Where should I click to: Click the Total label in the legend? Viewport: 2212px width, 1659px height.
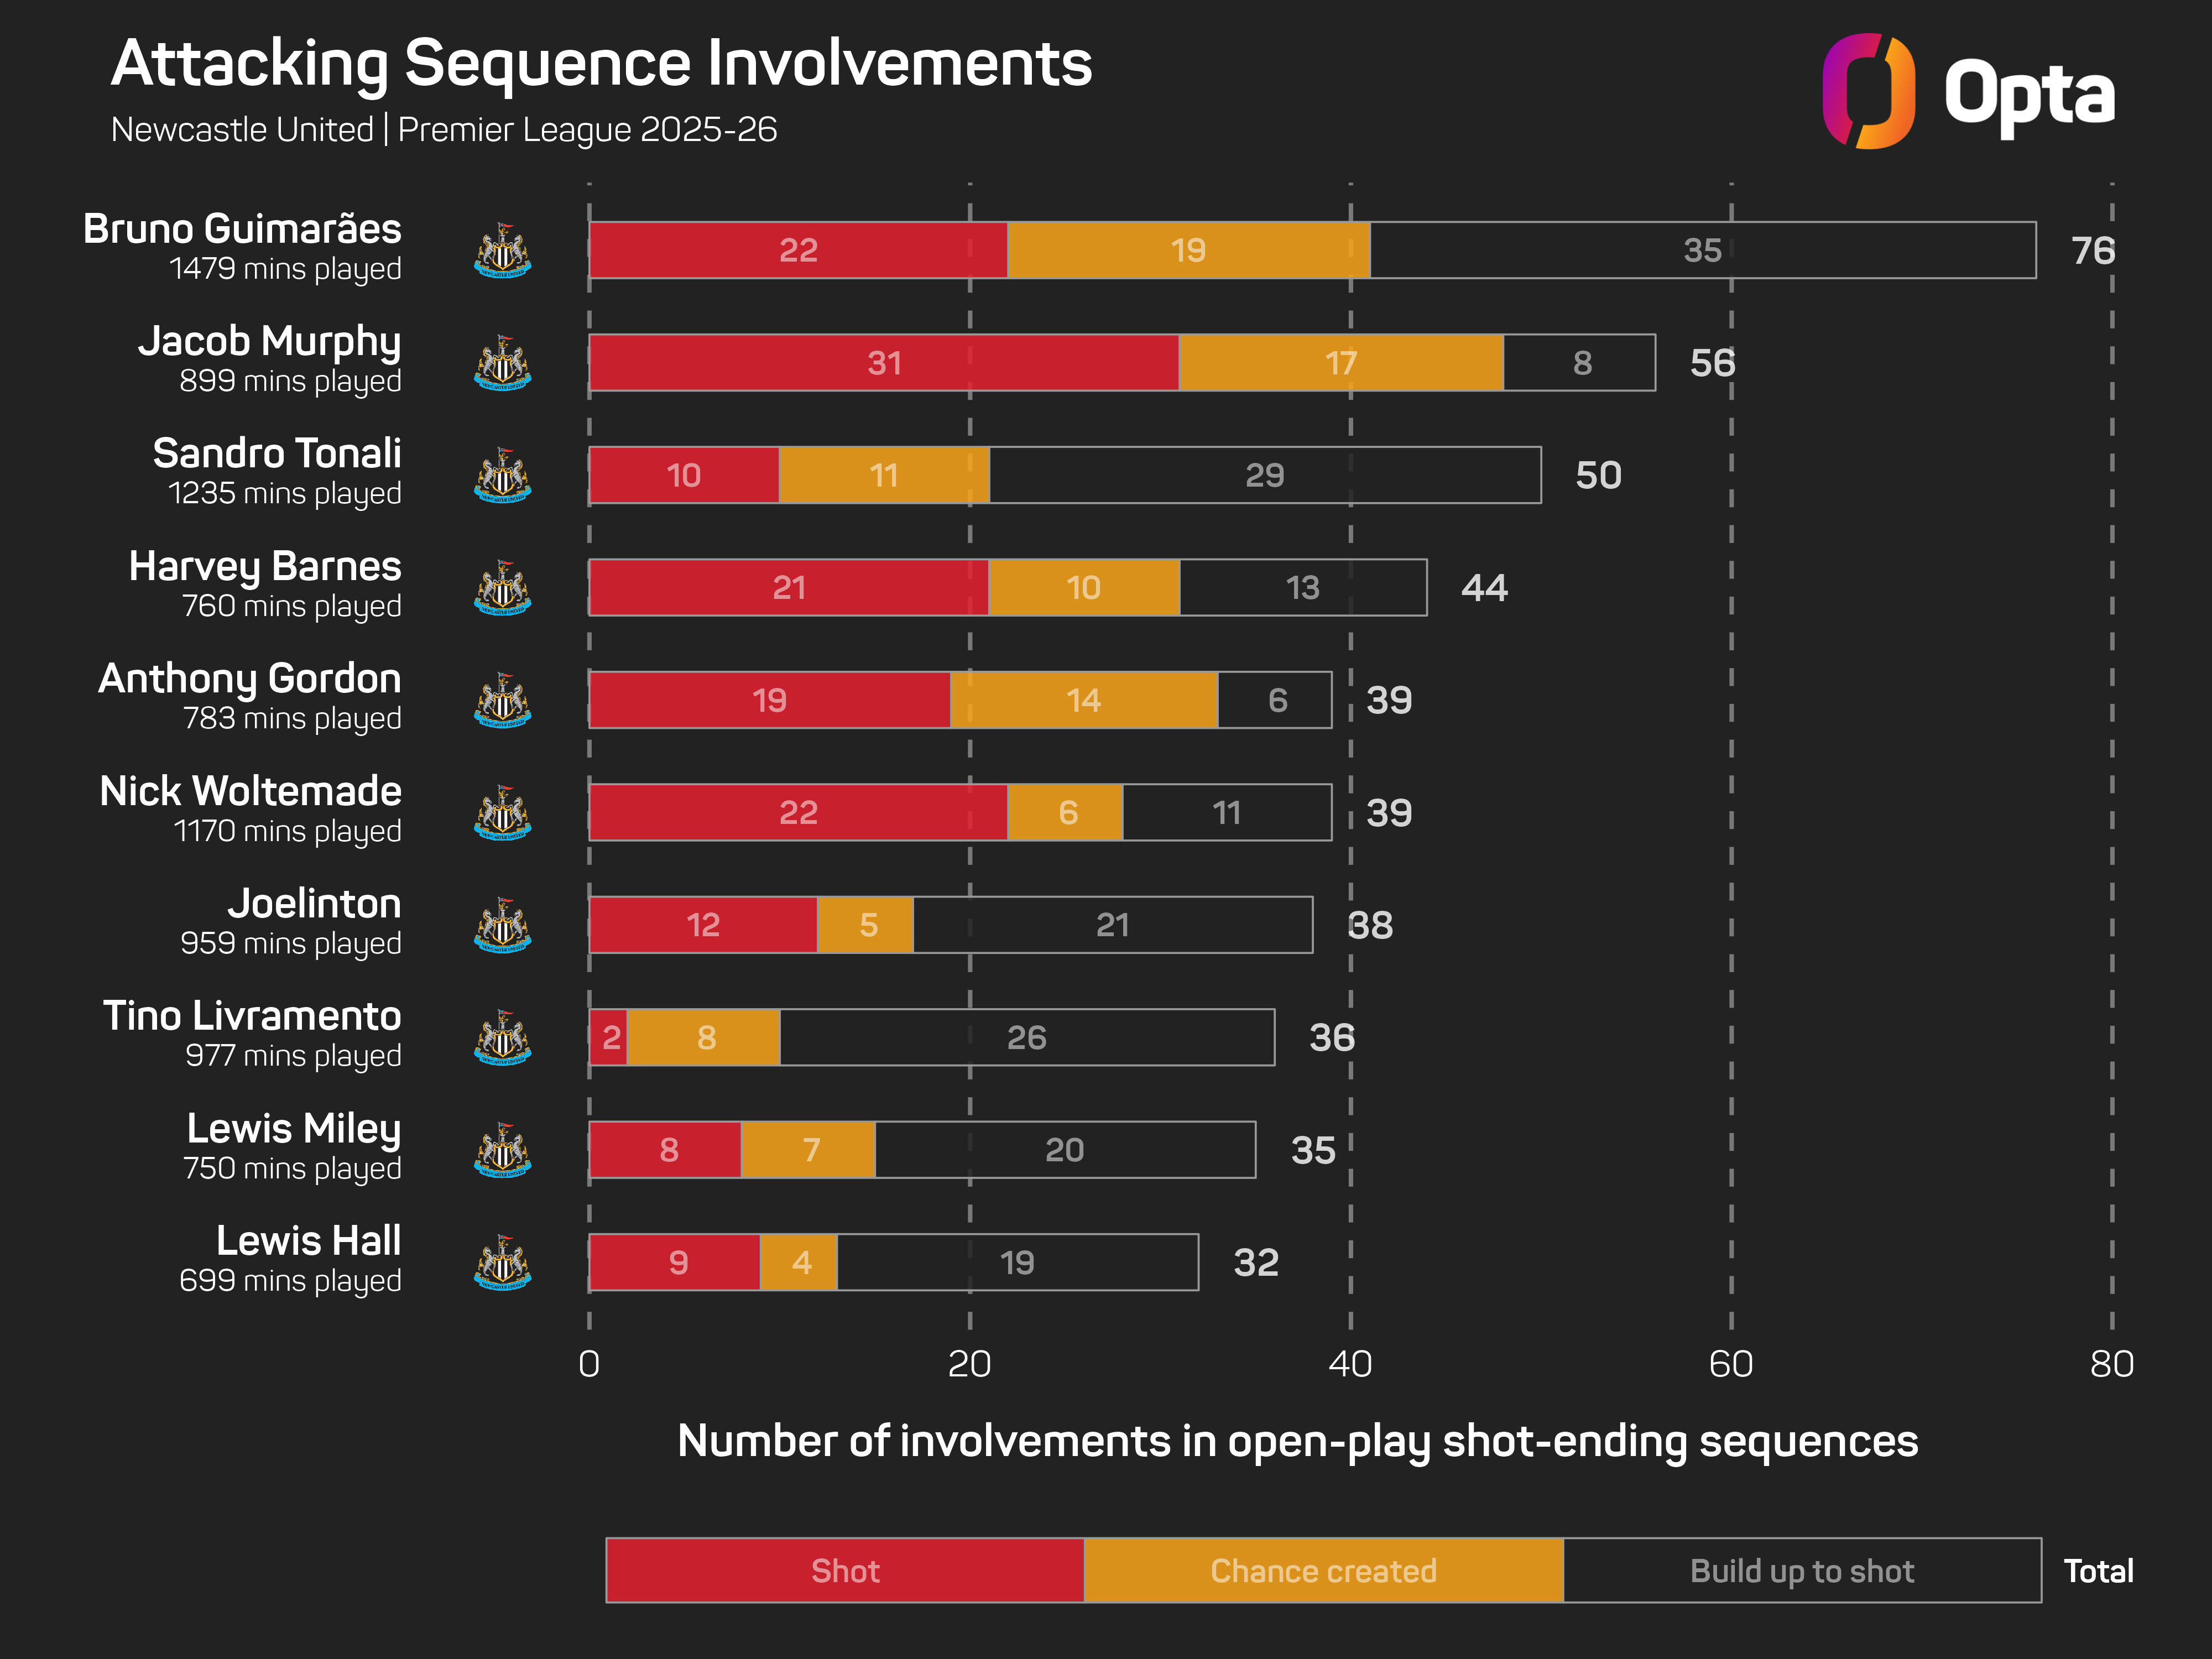[x=2098, y=1571]
